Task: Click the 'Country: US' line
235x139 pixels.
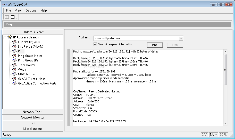Action: click(82, 115)
